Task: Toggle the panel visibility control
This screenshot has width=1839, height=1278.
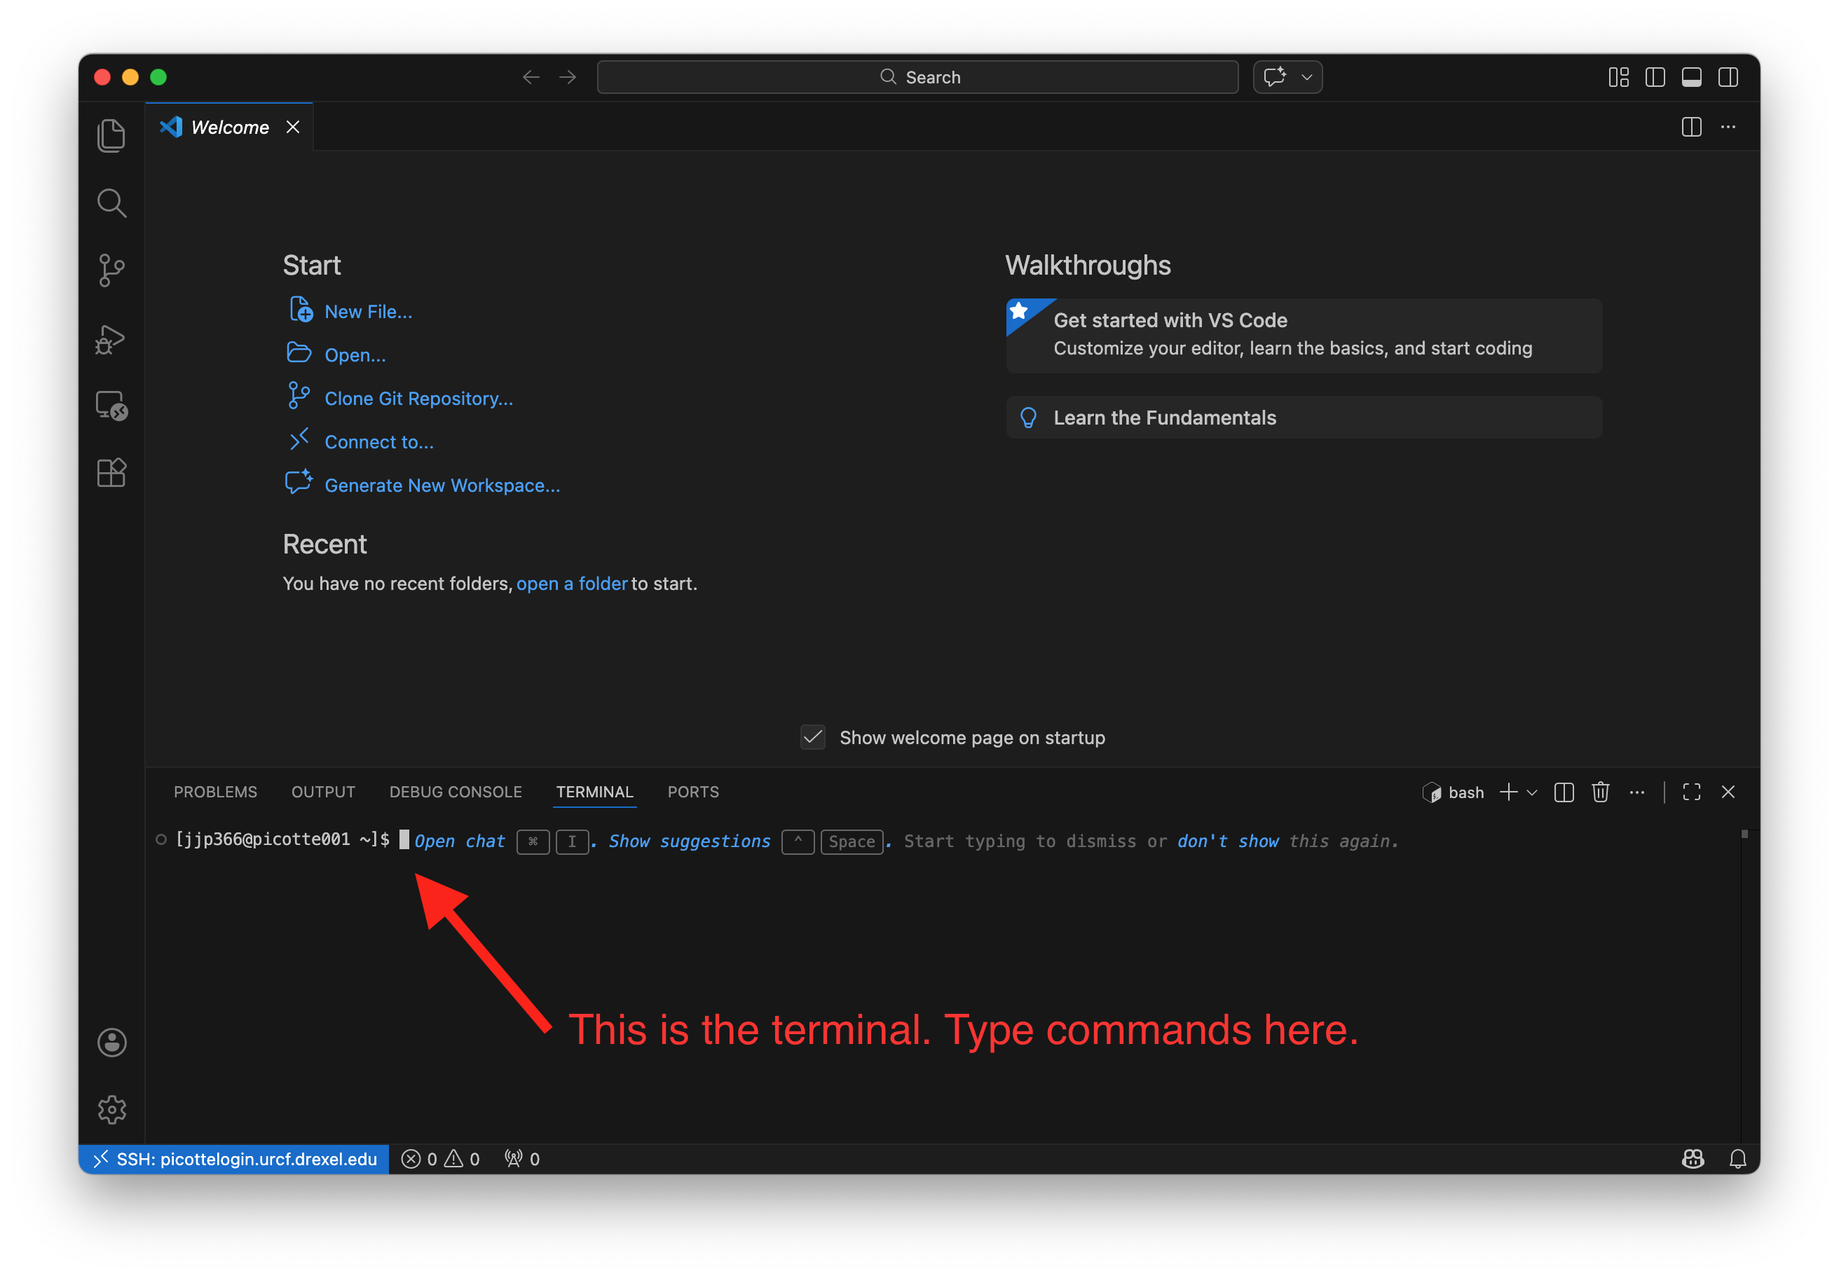Action: pos(1693,77)
